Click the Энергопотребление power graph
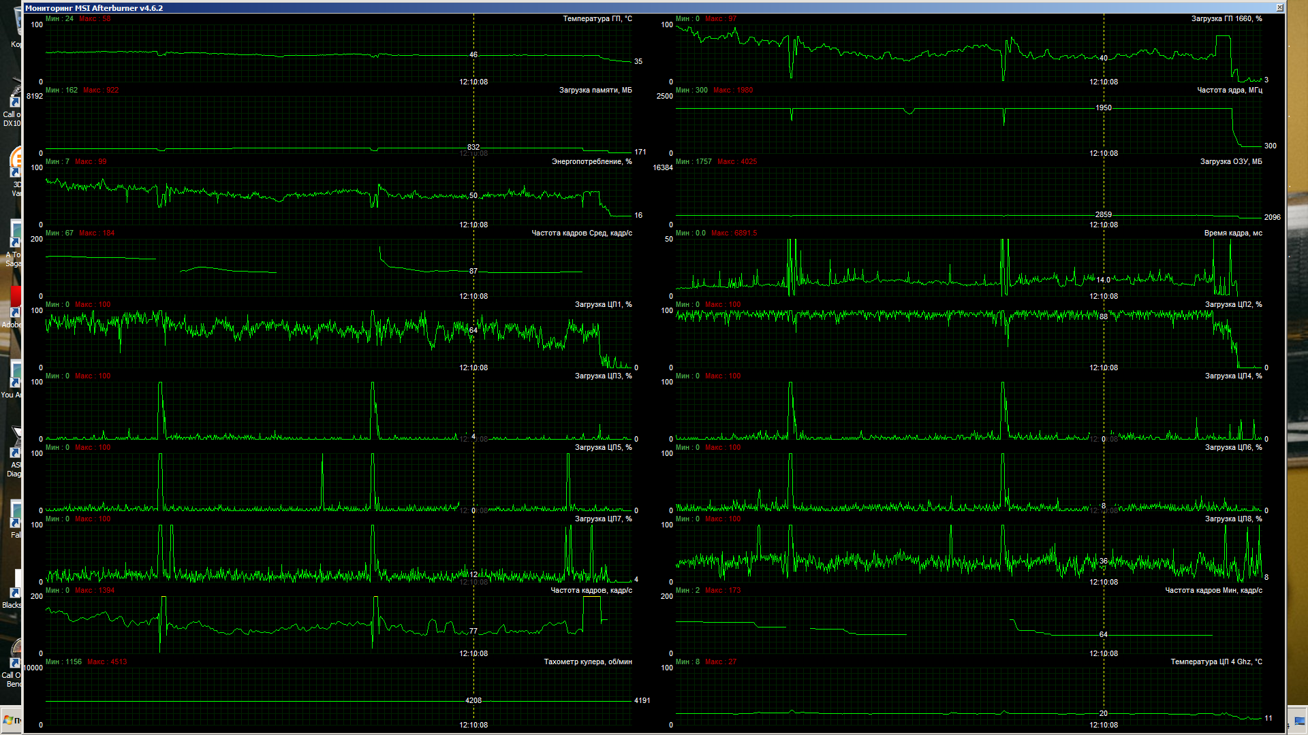 (339, 196)
